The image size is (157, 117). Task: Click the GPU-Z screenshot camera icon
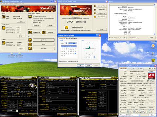coord(150,68)
